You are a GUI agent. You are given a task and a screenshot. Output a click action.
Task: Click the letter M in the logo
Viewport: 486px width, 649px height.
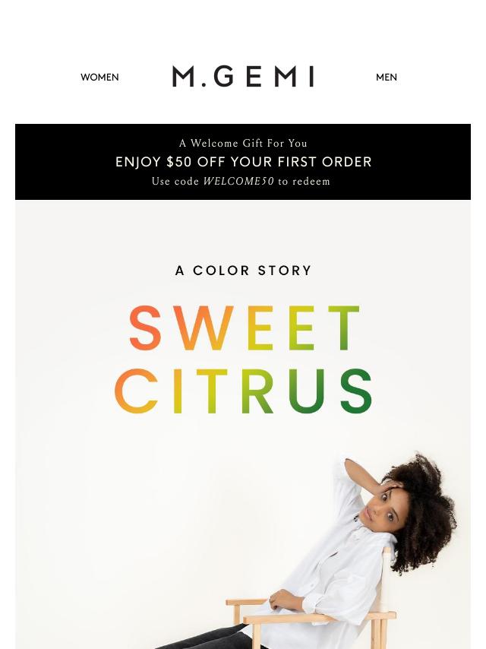183,77
